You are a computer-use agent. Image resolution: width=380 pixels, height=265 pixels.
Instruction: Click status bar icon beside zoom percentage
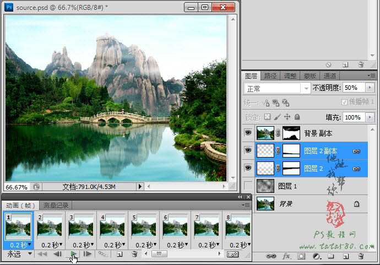point(36,187)
